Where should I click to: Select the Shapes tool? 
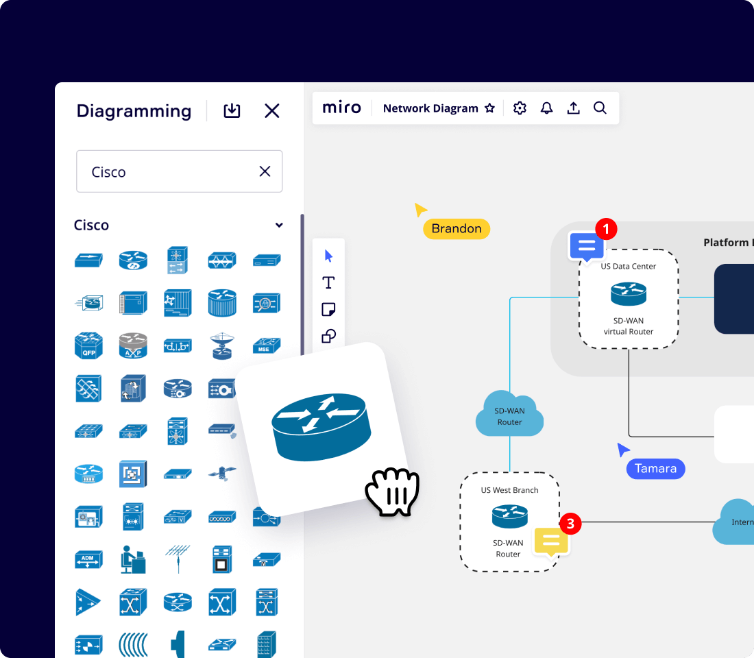328,336
